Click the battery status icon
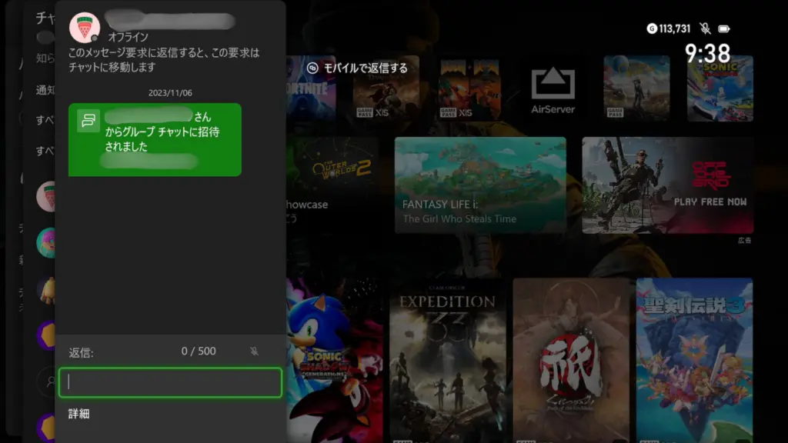This screenshot has height=443, width=788. point(724,28)
